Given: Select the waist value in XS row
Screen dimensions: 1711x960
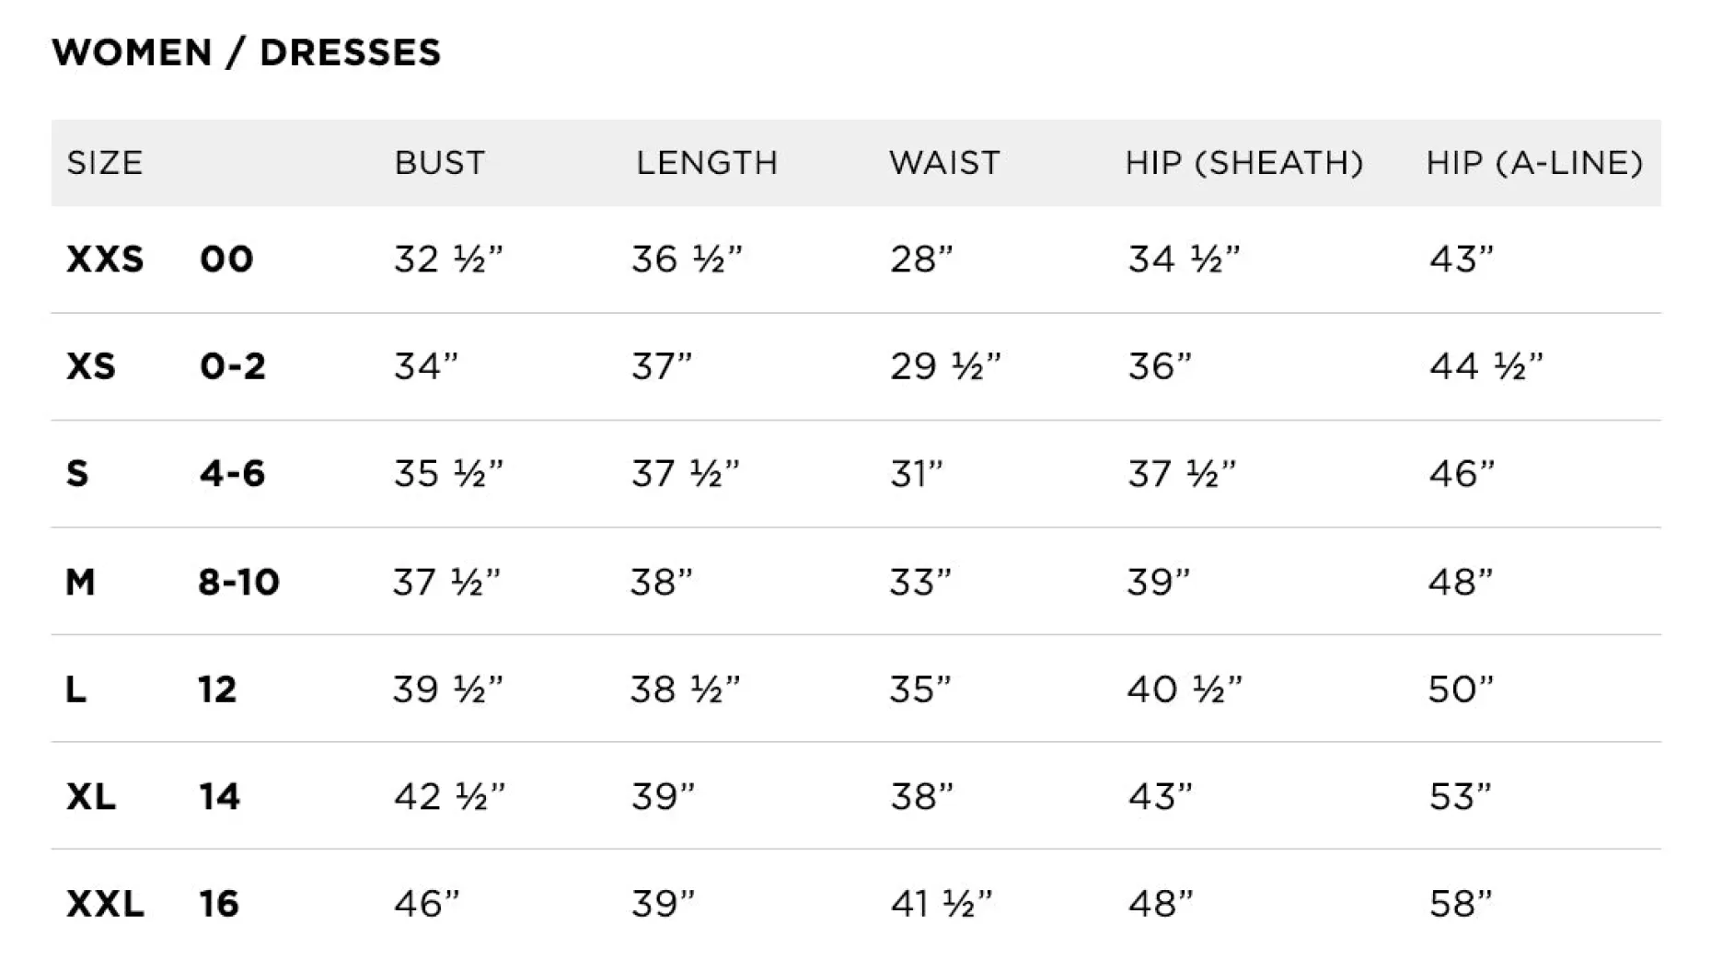Looking at the screenshot, I should click(944, 366).
